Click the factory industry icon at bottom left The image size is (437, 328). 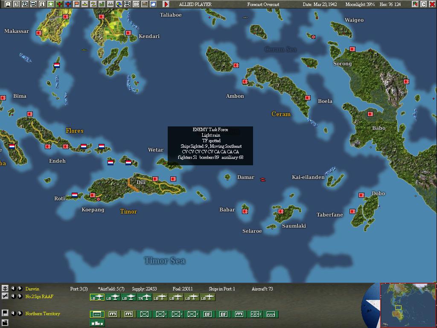[5, 322]
